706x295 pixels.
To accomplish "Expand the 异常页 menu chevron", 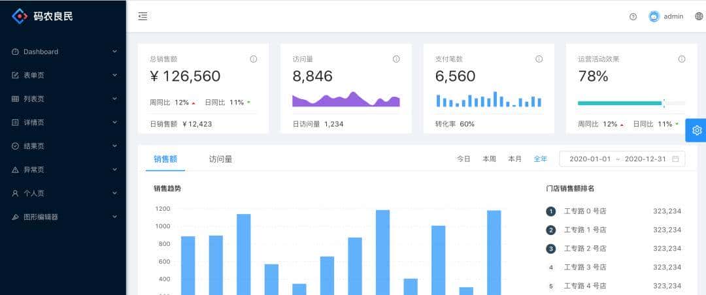I will (x=115, y=170).
